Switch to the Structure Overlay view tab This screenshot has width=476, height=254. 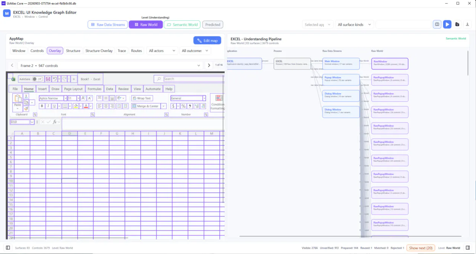click(99, 51)
